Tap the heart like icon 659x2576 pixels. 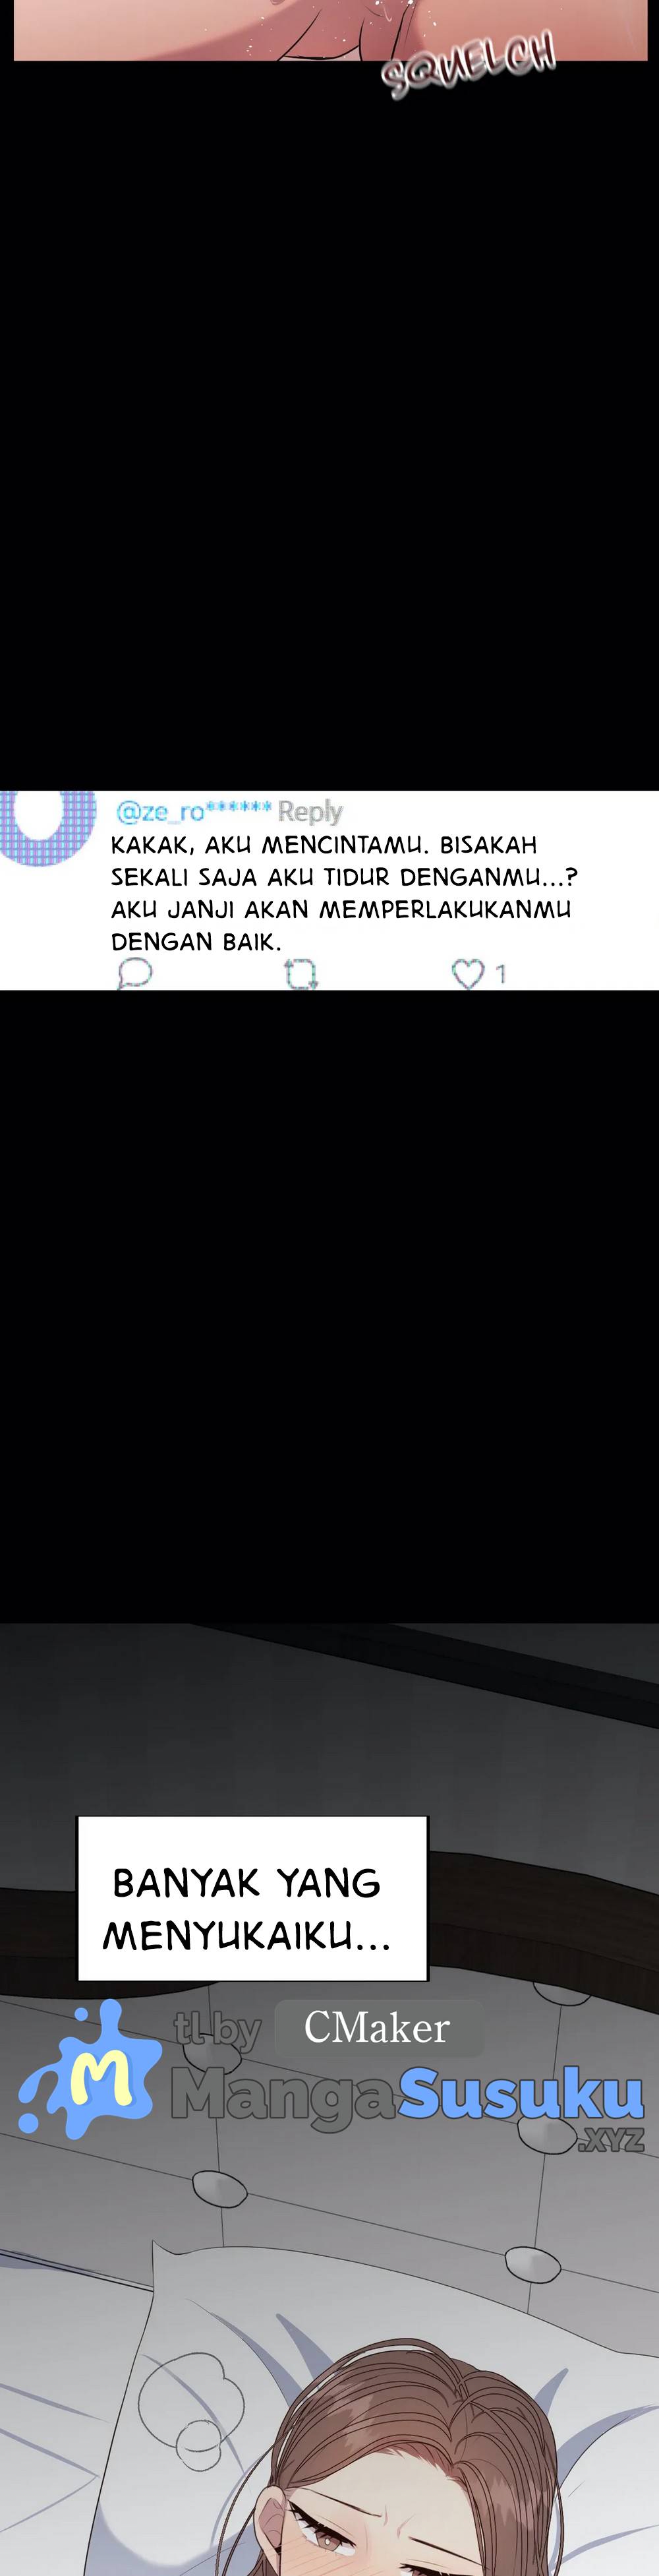pos(468,973)
